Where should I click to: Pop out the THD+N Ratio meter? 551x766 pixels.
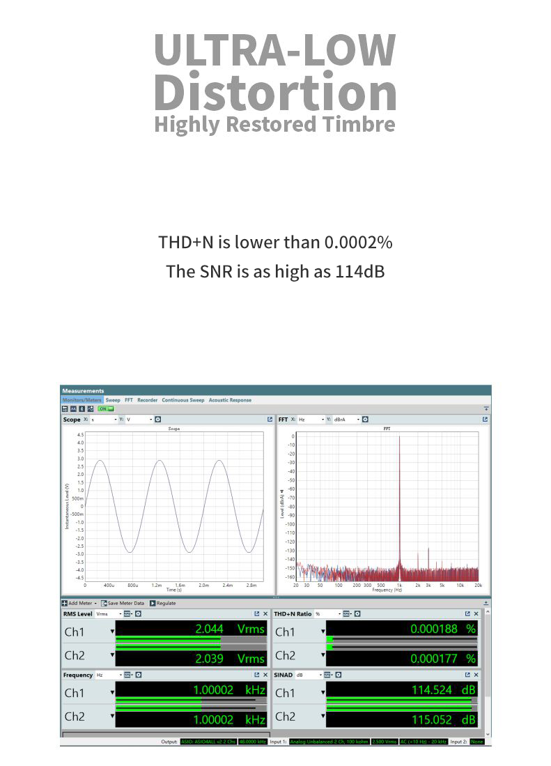coord(467,614)
